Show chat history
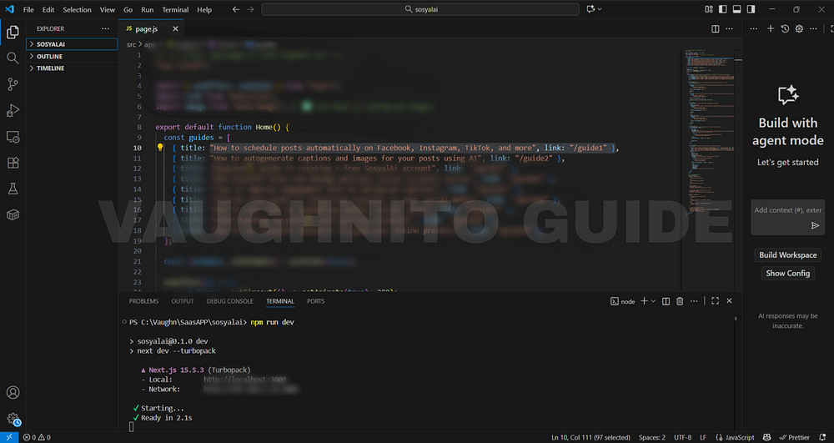Image resolution: width=834 pixels, height=443 pixels. [x=785, y=28]
